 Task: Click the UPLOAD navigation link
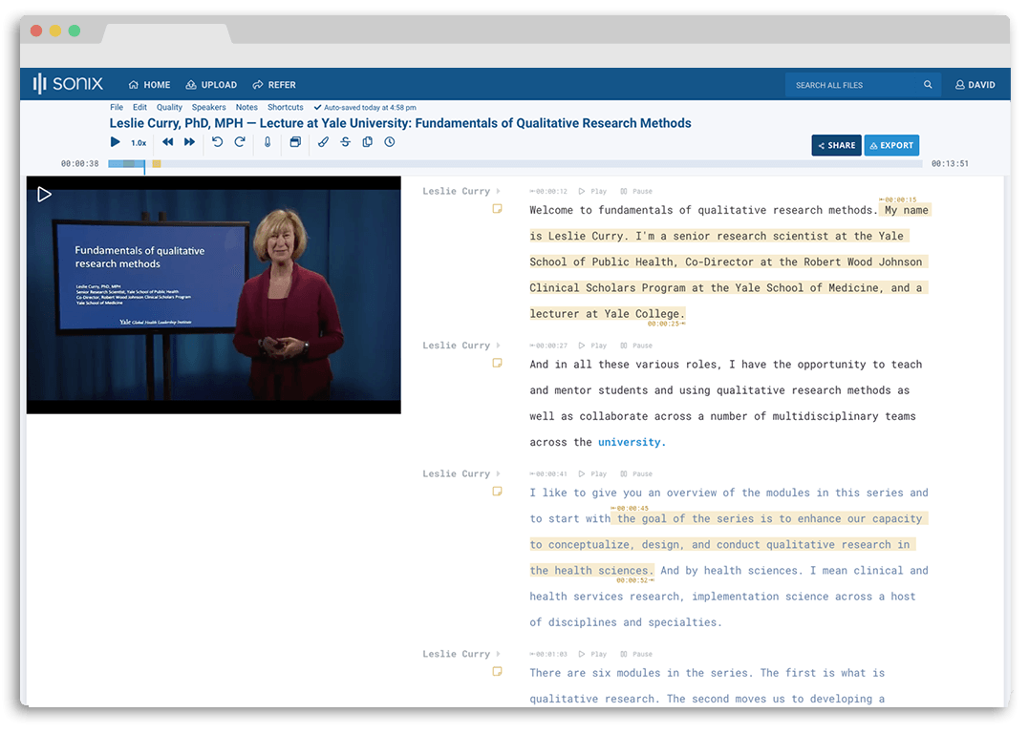tap(211, 84)
